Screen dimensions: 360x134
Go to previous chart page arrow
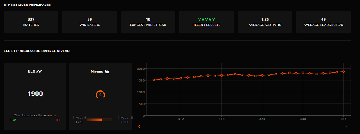(139, 127)
